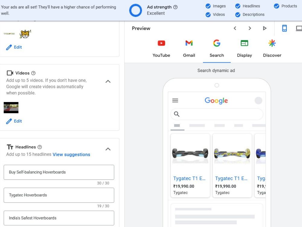
Task: Open the uploaded video thumbnail
Action: click(x=11, y=107)
